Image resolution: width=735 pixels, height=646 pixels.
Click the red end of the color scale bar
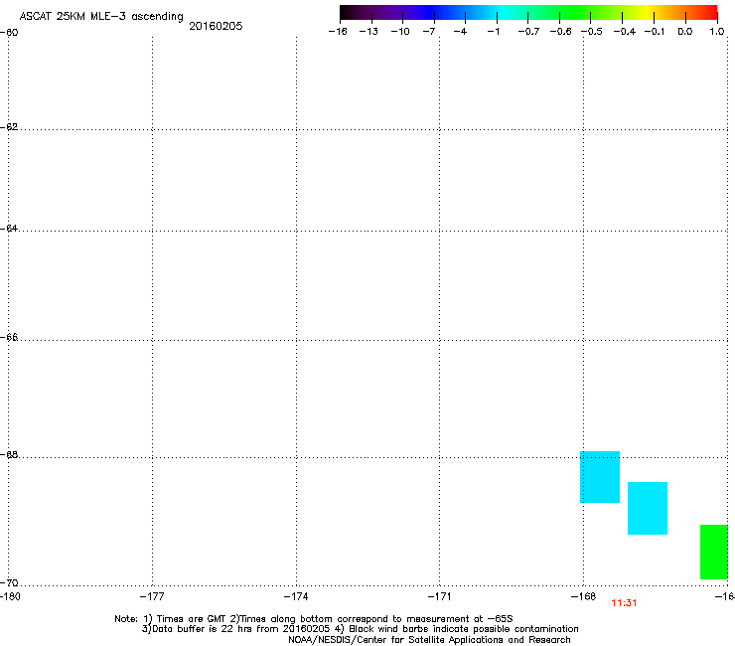(710, 12)
